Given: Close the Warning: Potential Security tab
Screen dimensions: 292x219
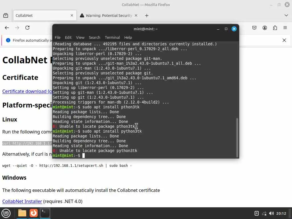Looking at the screenshot, I should click(x=136, y=15).
